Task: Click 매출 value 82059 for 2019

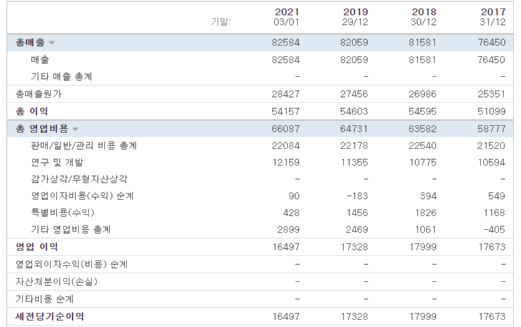Action: [x=354, y=60]
